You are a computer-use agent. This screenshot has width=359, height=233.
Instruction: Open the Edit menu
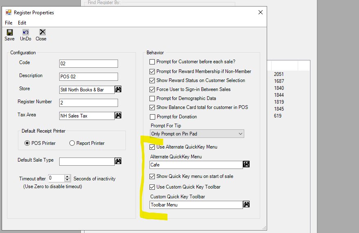pos(22,23)
